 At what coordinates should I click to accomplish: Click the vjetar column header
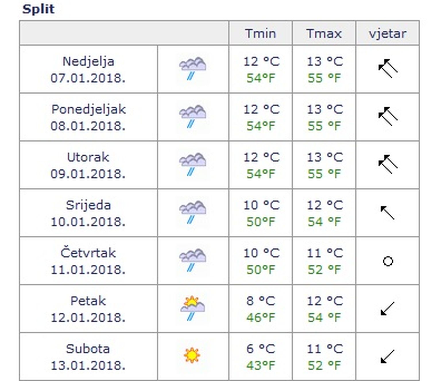click(387, 33)
